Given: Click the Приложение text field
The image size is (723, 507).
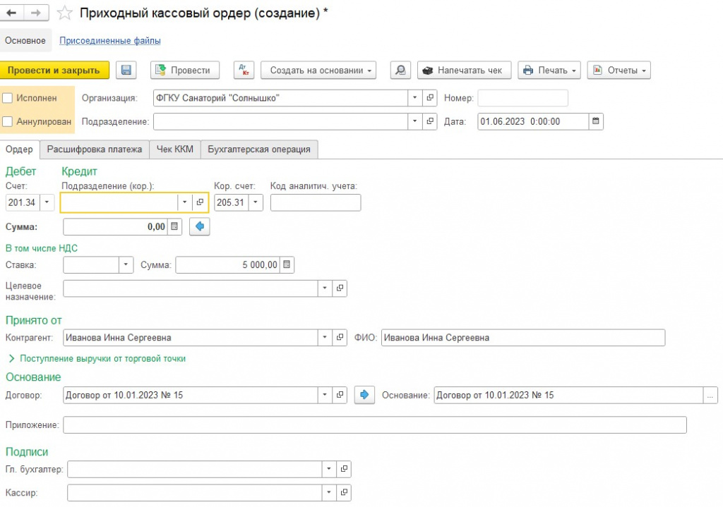Looking at the screenshot, I should pyautogui.click(x=375, y=425).
